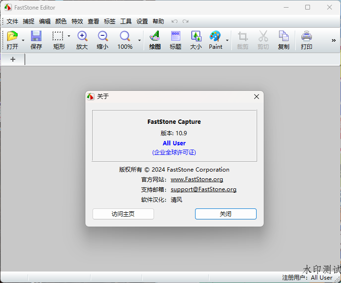The image size is (341, 283).
Task: Print with the 打印 printer icon
Action: click(306, 36)
